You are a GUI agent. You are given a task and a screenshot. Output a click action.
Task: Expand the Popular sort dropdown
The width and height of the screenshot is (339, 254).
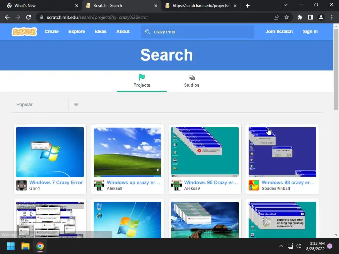(x=76, y=105)
